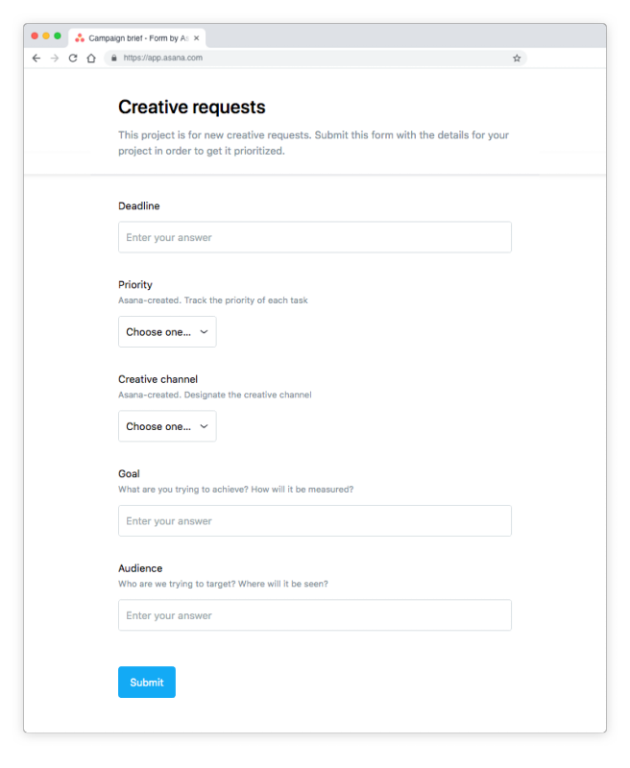Reload the page with refresh icon
Image resolution: width=630 pixels, height=768 pixels.
point(73,59)
